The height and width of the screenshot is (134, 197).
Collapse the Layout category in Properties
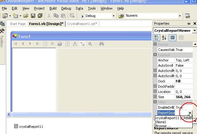click(155, 55)
